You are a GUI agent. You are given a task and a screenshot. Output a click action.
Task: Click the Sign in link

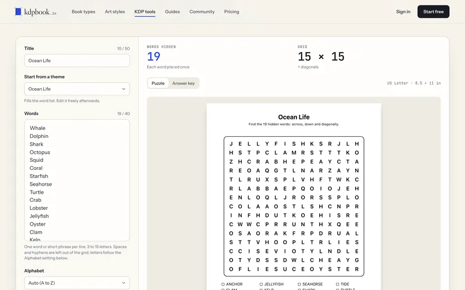[403, 12]
